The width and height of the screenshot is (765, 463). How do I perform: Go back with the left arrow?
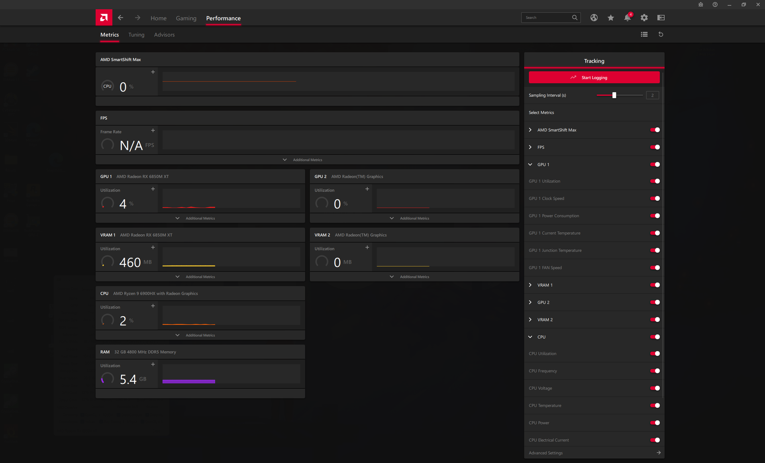coord(120,18)
